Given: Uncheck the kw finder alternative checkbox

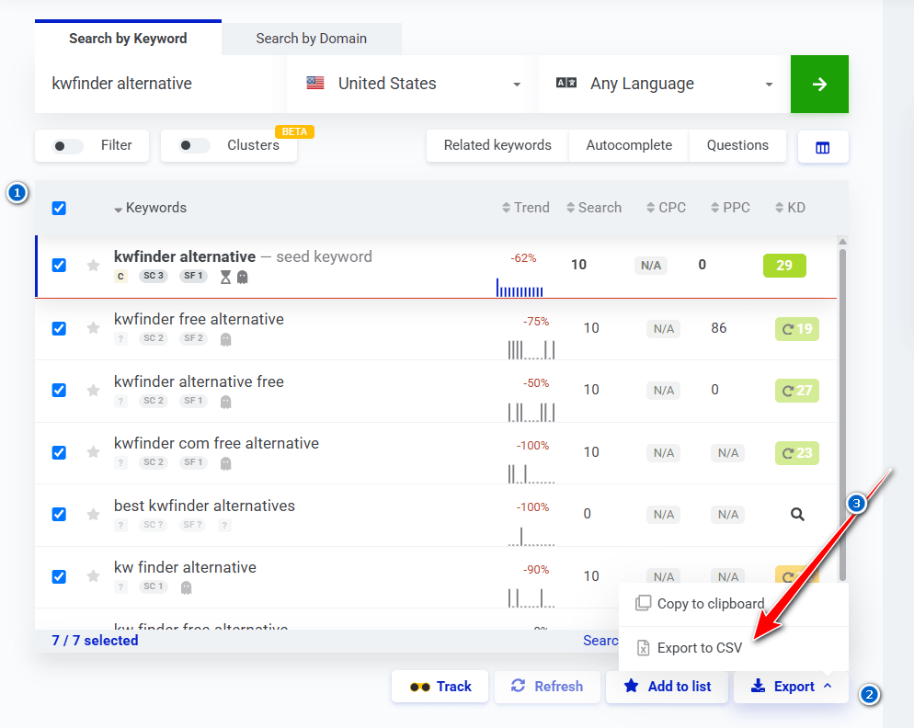Looking at the screenshot, I should 59,576.
